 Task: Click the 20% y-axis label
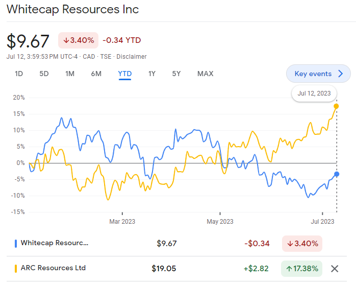(19, 98)
